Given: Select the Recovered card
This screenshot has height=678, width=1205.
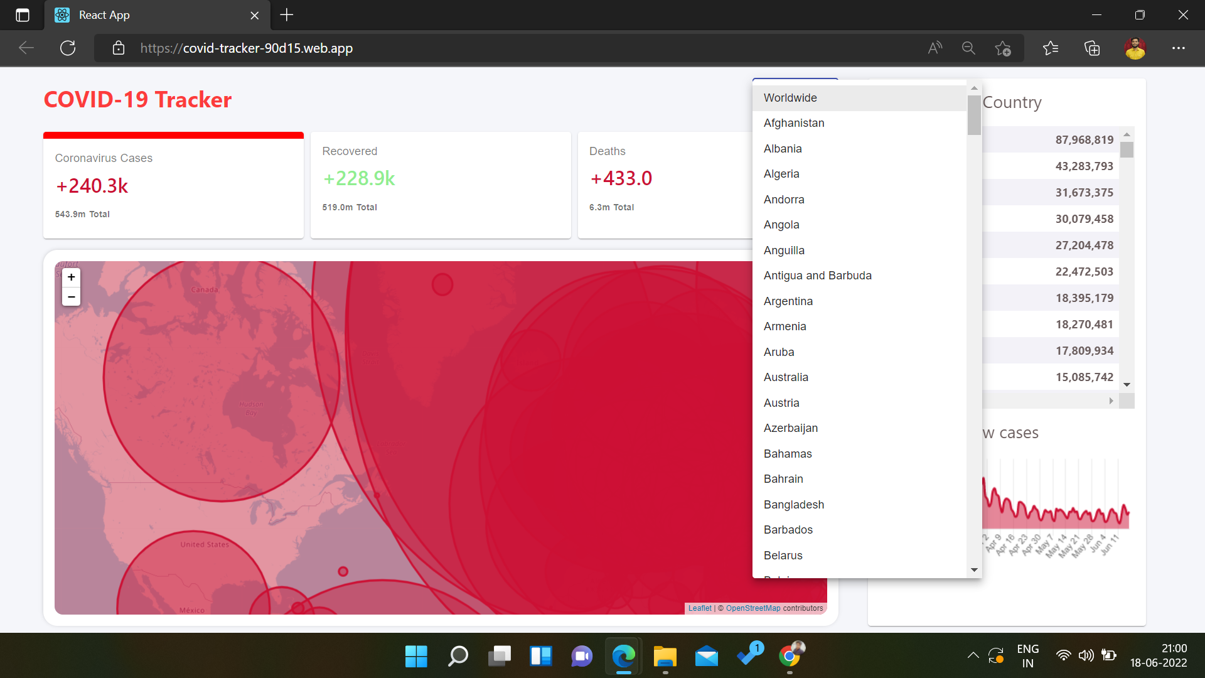Looking at the screenshot, I should tap(441, 185).
